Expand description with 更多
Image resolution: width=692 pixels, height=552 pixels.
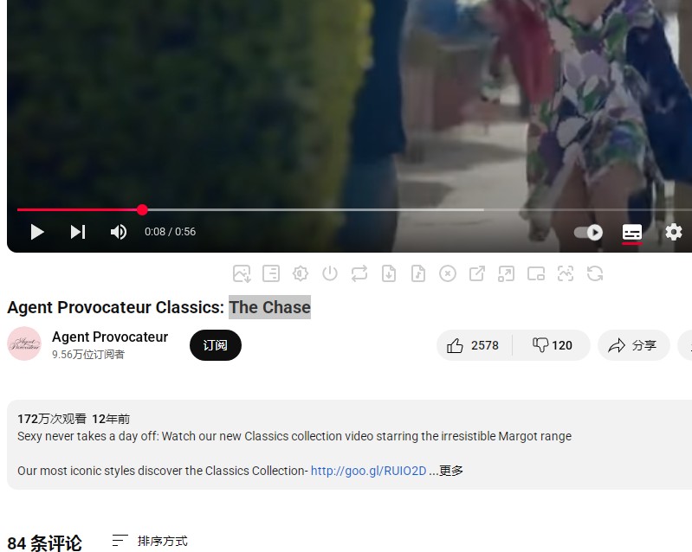450,471
